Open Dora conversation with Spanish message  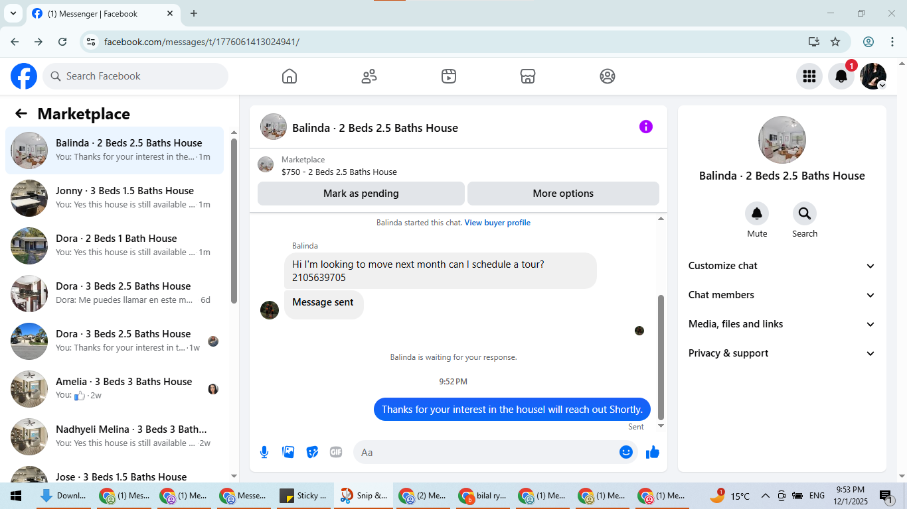click(x=115, y=294)
